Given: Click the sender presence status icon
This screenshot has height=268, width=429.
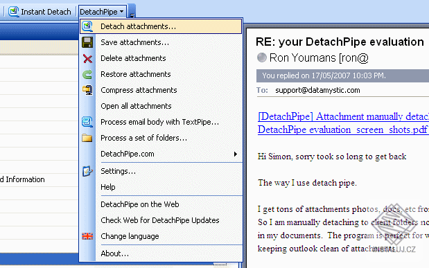Looking at the screenshot, I should click(262, 57).
